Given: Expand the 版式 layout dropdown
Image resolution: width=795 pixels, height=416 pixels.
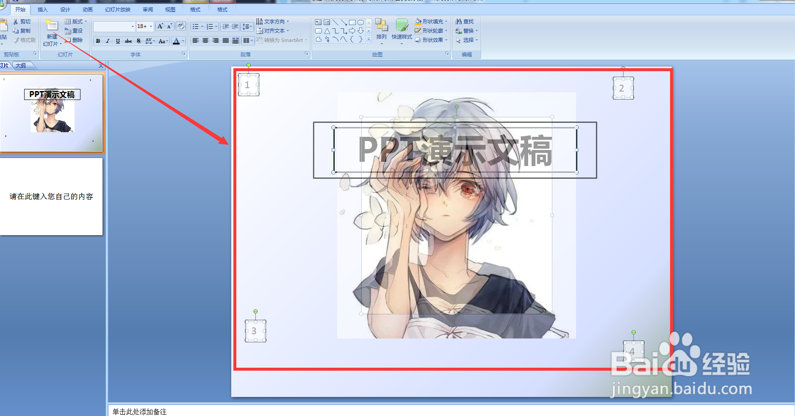Looking at the screenshot, I should click(76, 22).
